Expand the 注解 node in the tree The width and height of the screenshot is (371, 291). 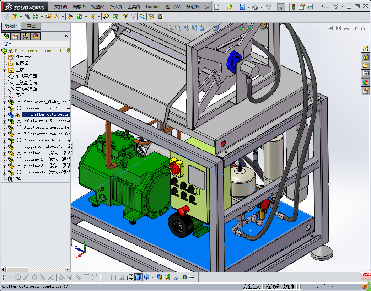4,70
